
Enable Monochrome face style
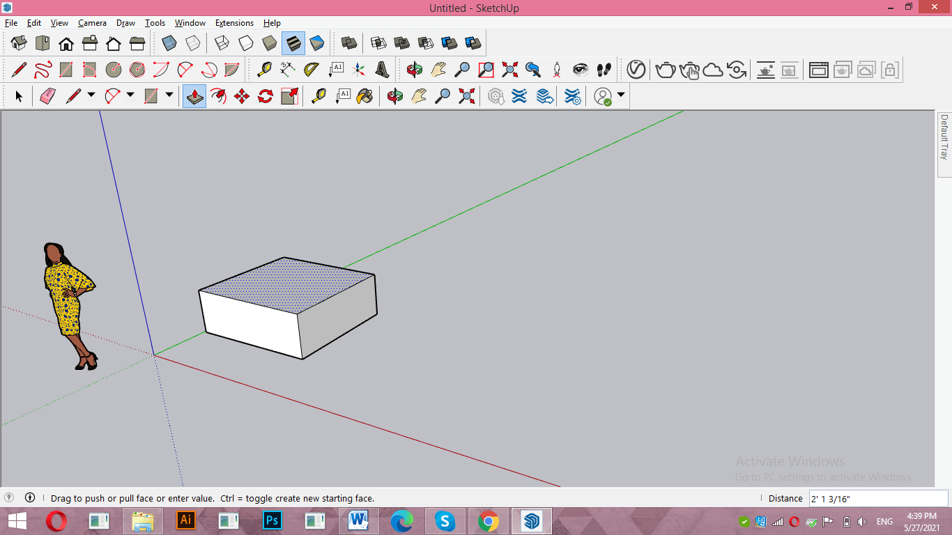pyautogui.click(x=317, y=43)
